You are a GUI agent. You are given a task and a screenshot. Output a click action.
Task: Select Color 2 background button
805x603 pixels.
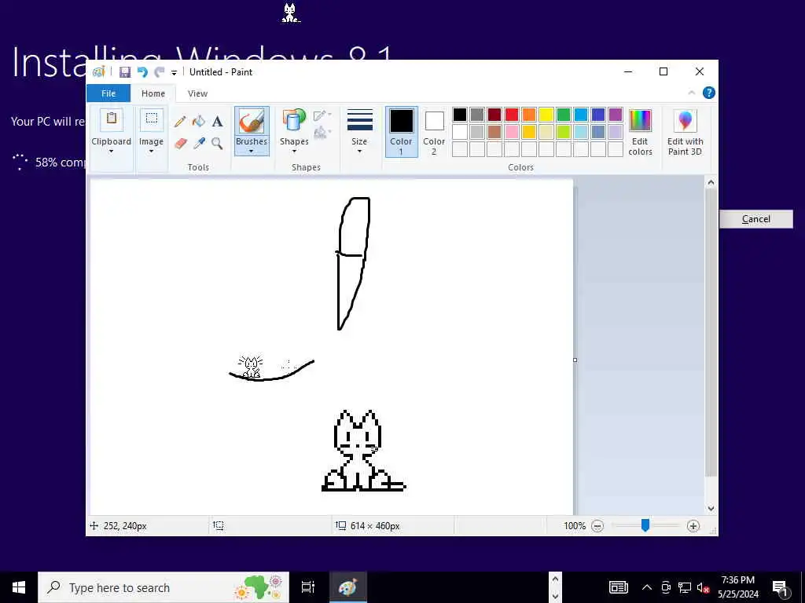(434, 131)
